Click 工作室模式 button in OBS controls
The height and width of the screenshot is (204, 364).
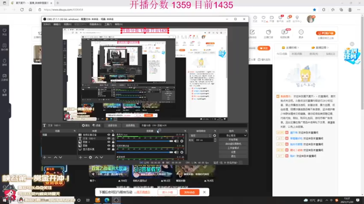233,148
